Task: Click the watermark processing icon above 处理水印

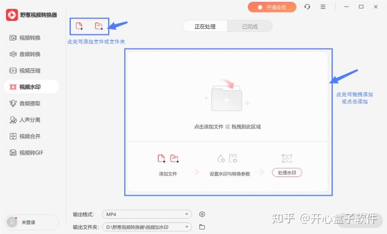Action: coord(287,158)
